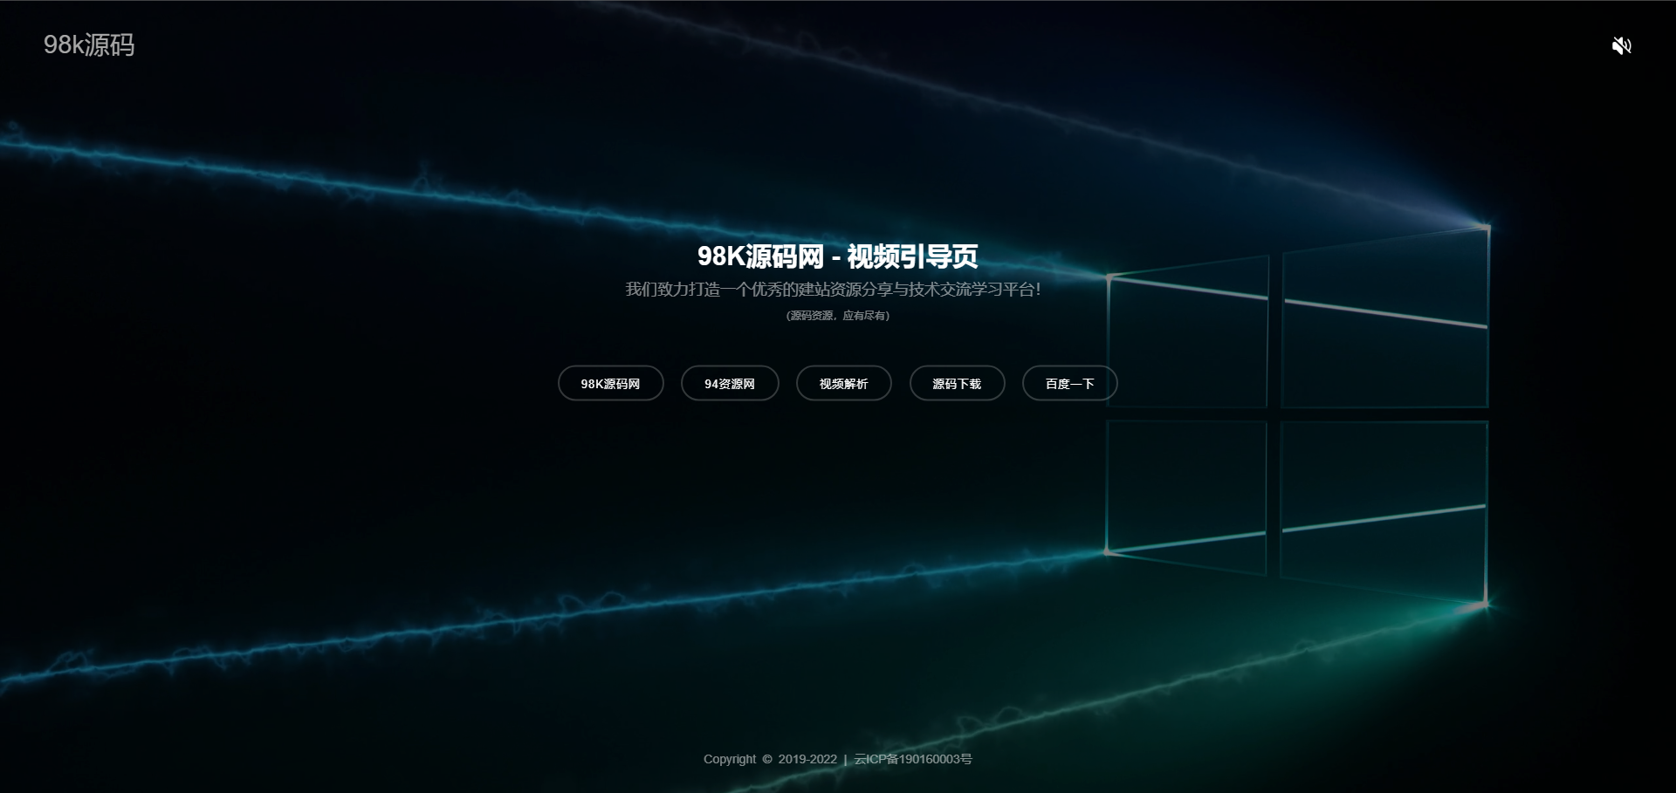Viewport: 1676px width, 793px height.
Task: Open the 云ICP备190160003号 filing link
Action: (911, 759)
